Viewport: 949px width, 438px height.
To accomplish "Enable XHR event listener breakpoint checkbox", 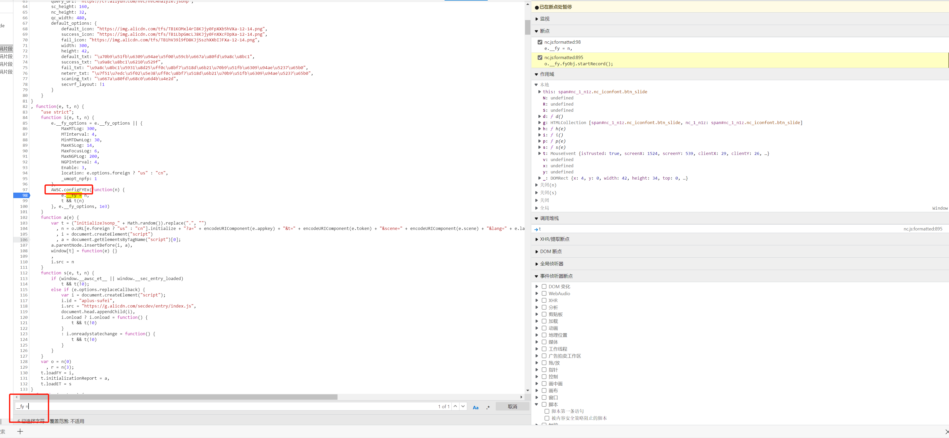I will point(544,301).
